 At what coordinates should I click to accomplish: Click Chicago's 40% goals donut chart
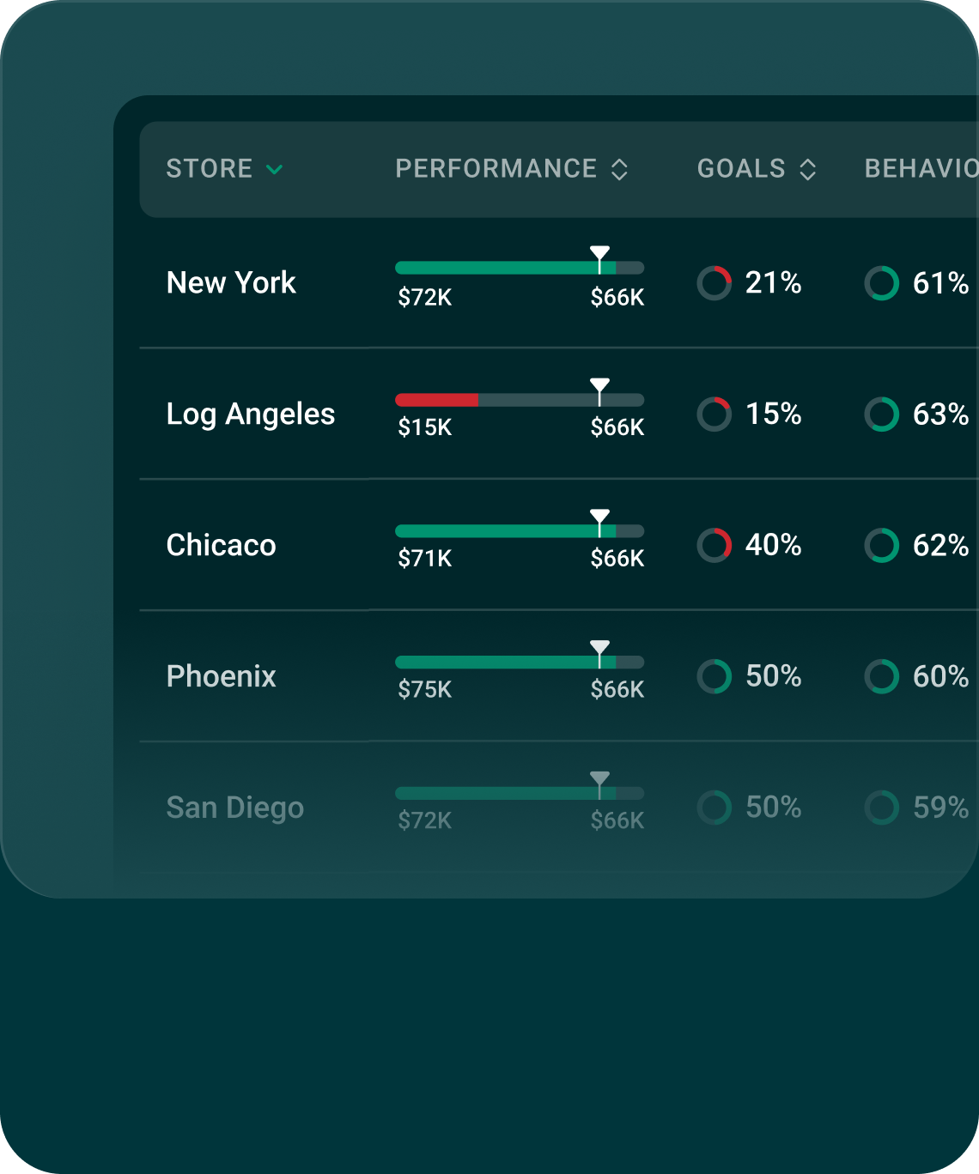[x=714, y=544]
